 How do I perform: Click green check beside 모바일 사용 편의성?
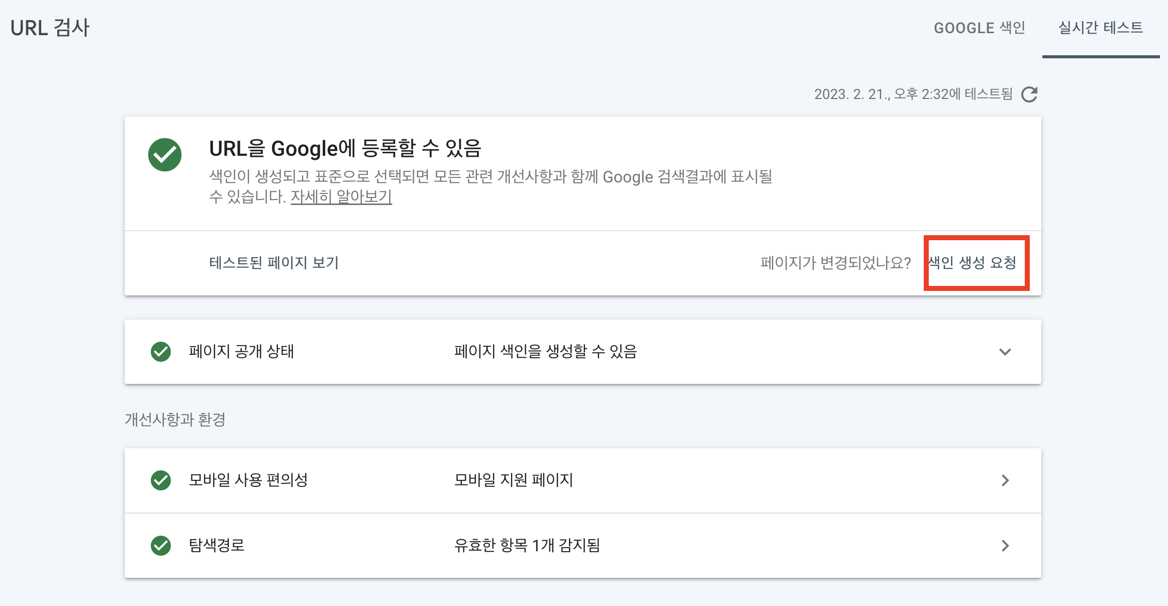(161, 480)
